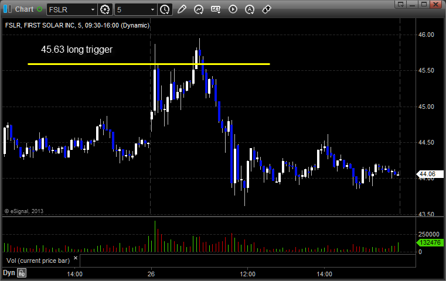Click the Dyn scaling mode label

click(x=9, y=273)
